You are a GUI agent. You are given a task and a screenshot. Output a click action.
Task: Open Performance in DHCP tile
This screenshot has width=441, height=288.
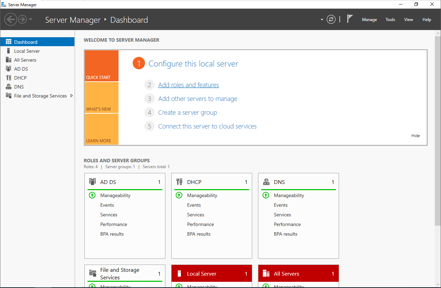201,224
